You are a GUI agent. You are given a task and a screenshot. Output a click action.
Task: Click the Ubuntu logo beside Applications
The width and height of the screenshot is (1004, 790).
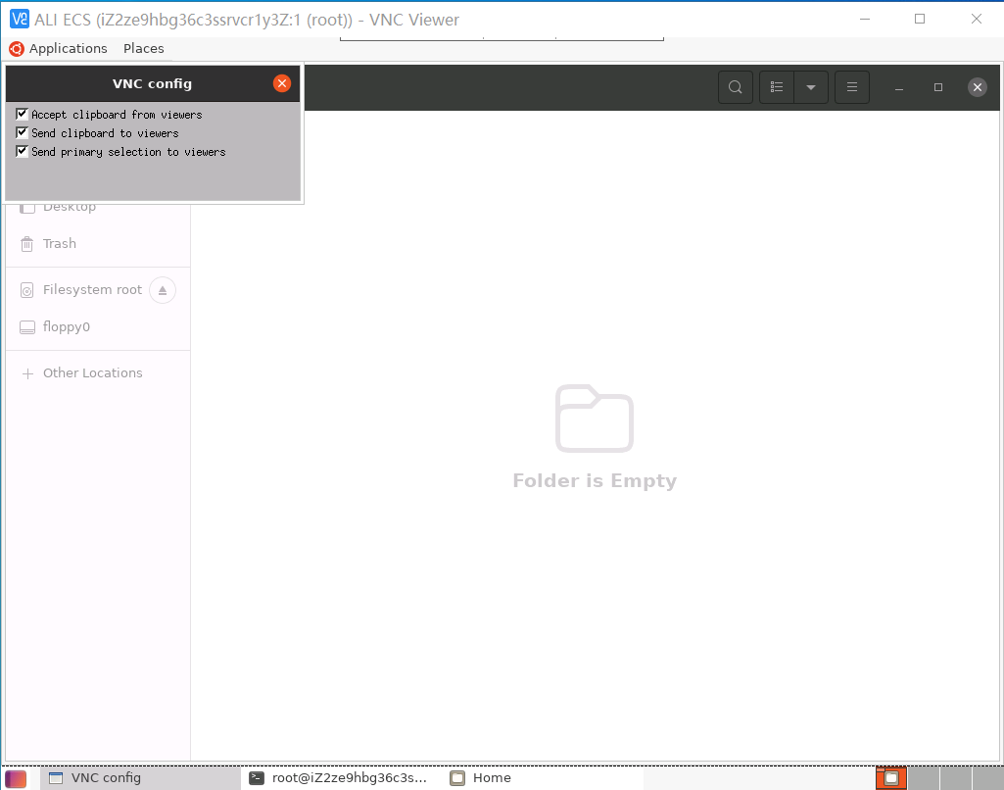(x=17, y=49)
